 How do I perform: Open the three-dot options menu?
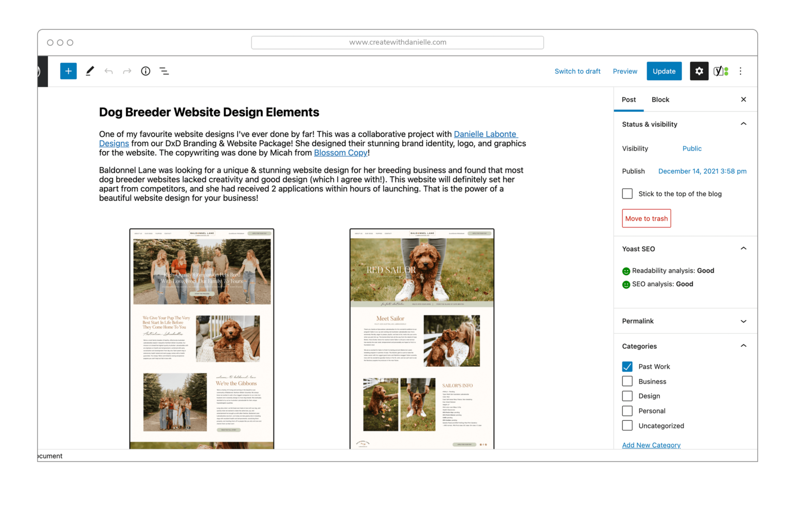pos(741,71)
